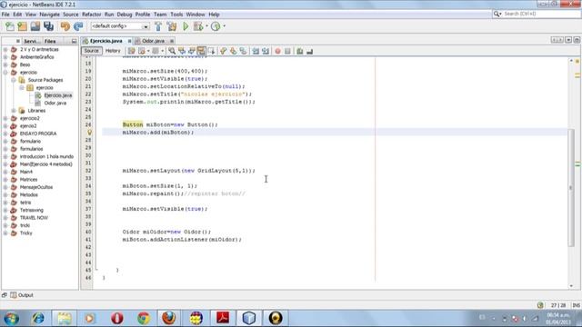Expand the TRAVEL NOW project node
The image size is (582, 327).
click(x=5, y=218)
